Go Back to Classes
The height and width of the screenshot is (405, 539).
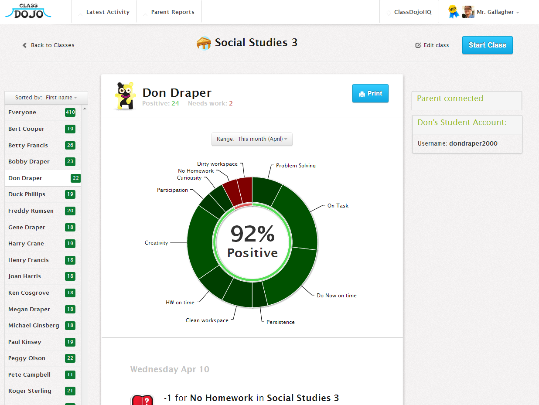pos(48,45)
